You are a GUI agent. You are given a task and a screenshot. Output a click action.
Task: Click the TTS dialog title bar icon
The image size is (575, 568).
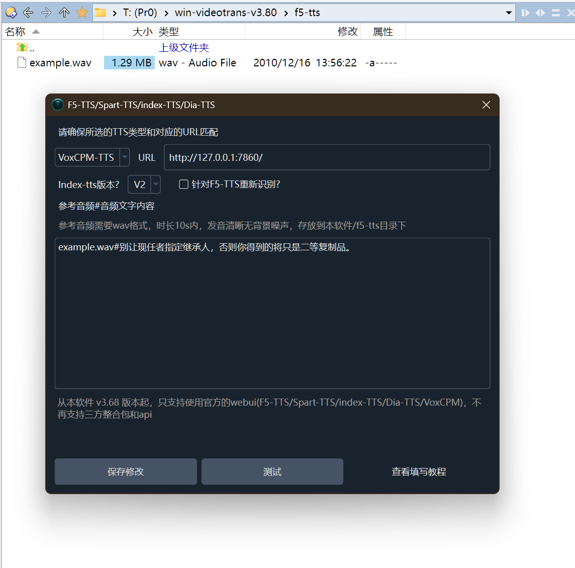pyautogui.click(x=57, y=105)
